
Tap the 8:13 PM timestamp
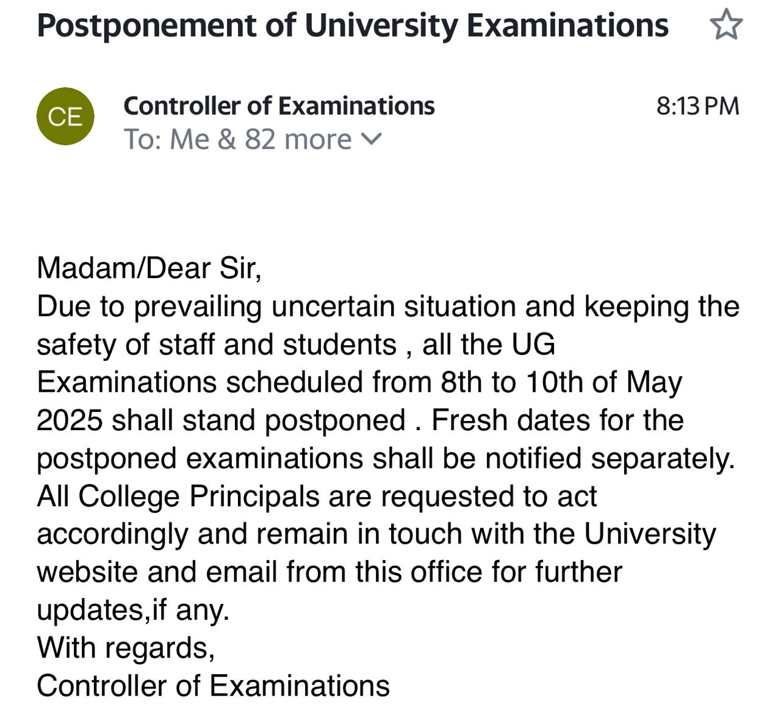tap(697, 106)
